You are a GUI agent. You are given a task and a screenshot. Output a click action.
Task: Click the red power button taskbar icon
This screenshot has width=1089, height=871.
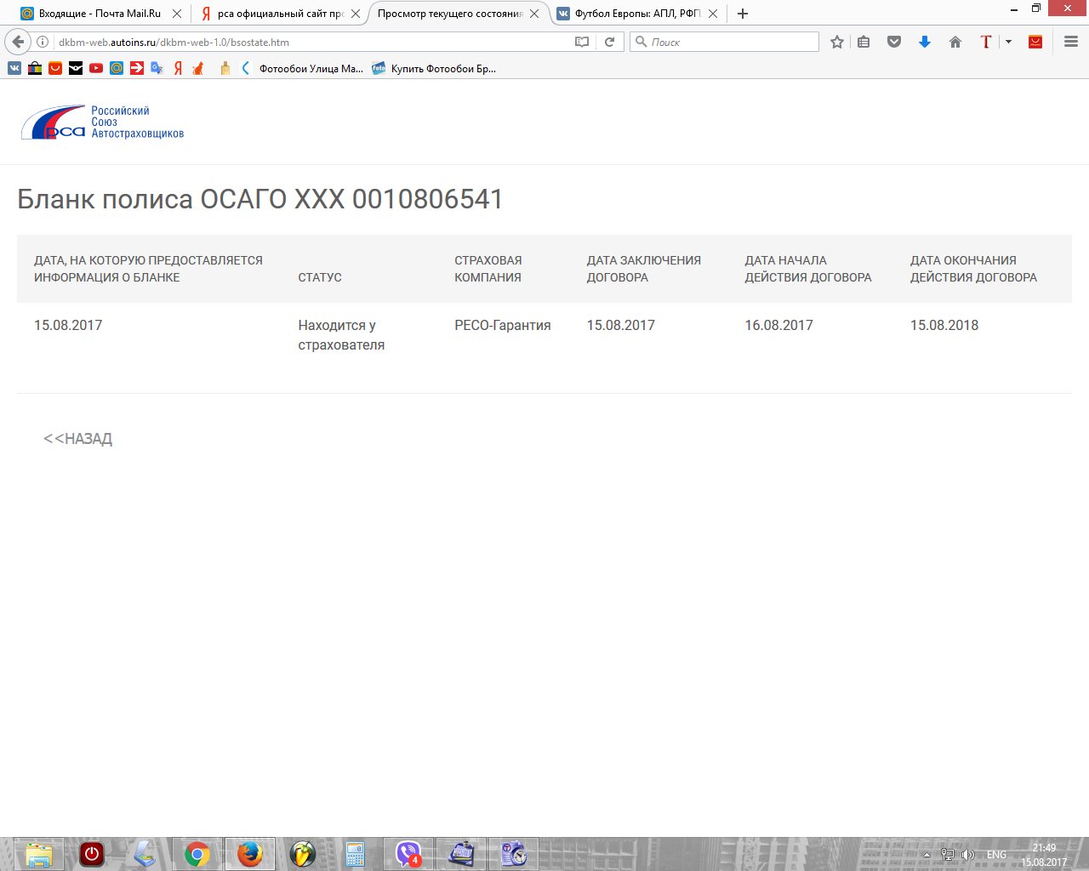pos(92,854)
